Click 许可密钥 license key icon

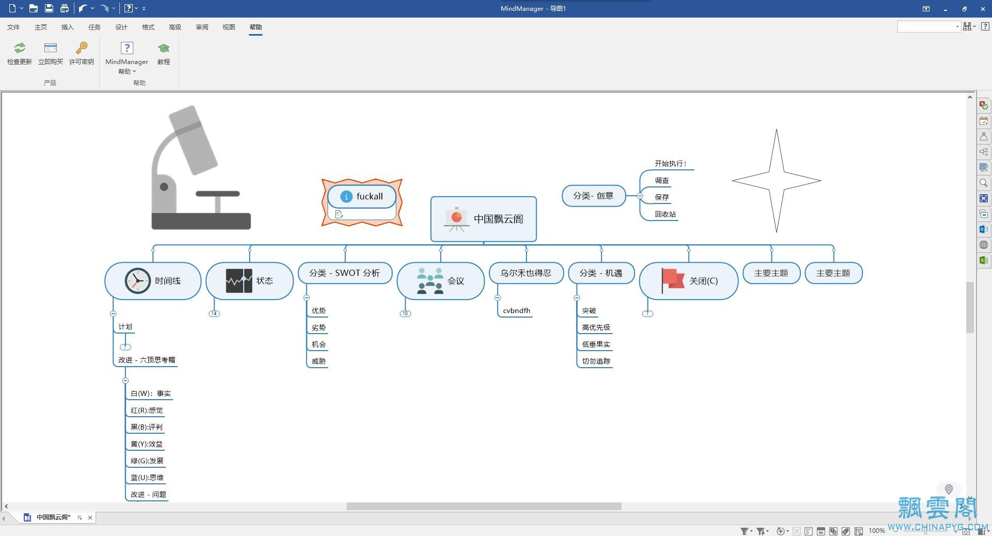pos(82,48)
